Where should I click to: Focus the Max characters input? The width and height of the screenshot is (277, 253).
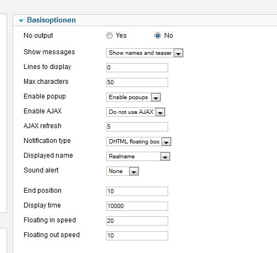[x=137, y=82]
